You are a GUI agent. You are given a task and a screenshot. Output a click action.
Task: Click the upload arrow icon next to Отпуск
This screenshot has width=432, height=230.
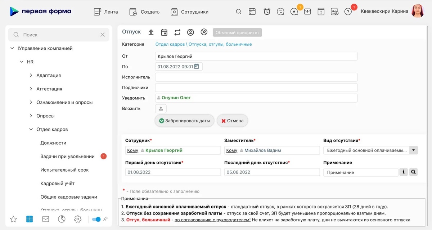pyautogui.click(x=151, y=32)
